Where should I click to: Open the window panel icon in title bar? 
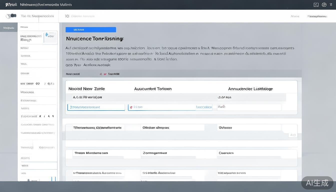(x=316, y=4)
